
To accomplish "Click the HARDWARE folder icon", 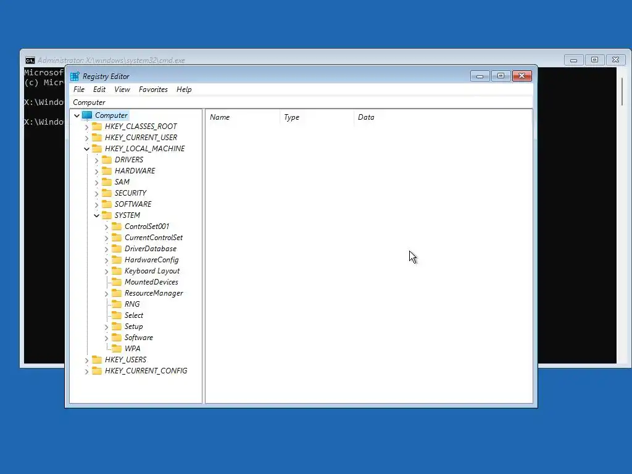I will 107,170.
